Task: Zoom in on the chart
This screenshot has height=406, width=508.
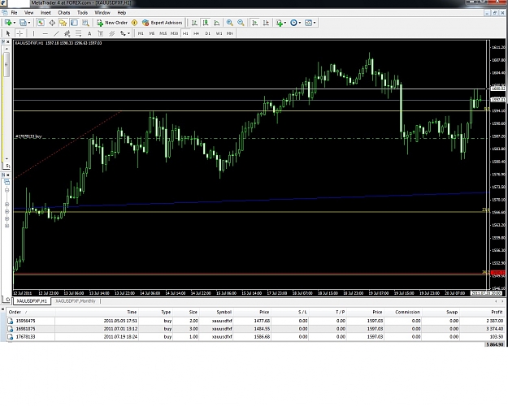Action: (230, 23)
